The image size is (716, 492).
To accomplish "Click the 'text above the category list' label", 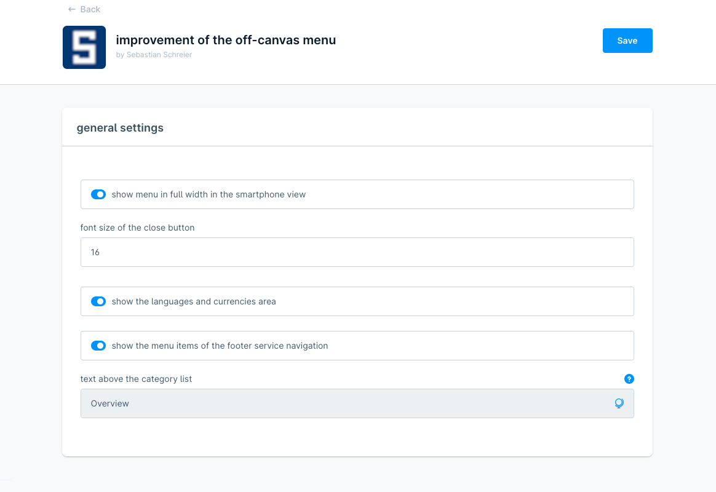I will tap(136, 379).
